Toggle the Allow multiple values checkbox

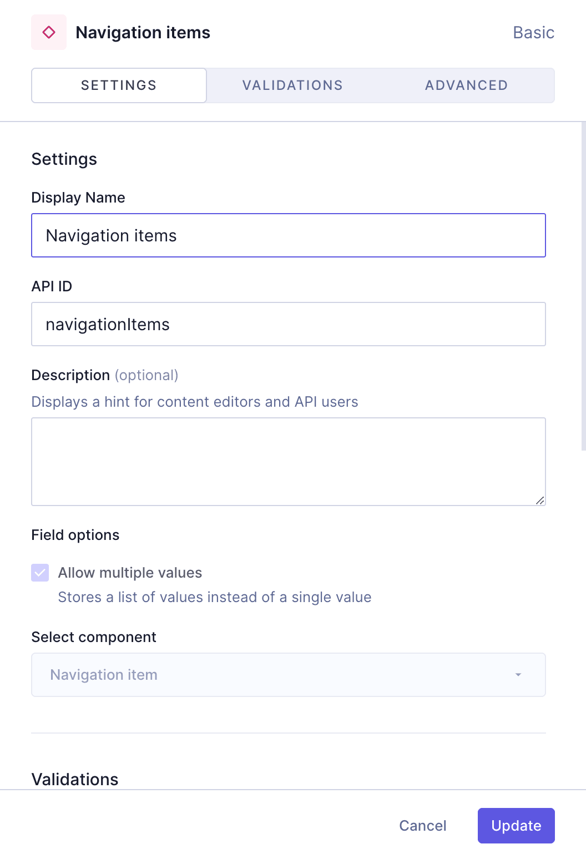click(39, 572)
